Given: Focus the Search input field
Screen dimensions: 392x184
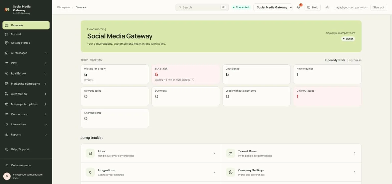Looking at the screenshot, I should (202, 7).
